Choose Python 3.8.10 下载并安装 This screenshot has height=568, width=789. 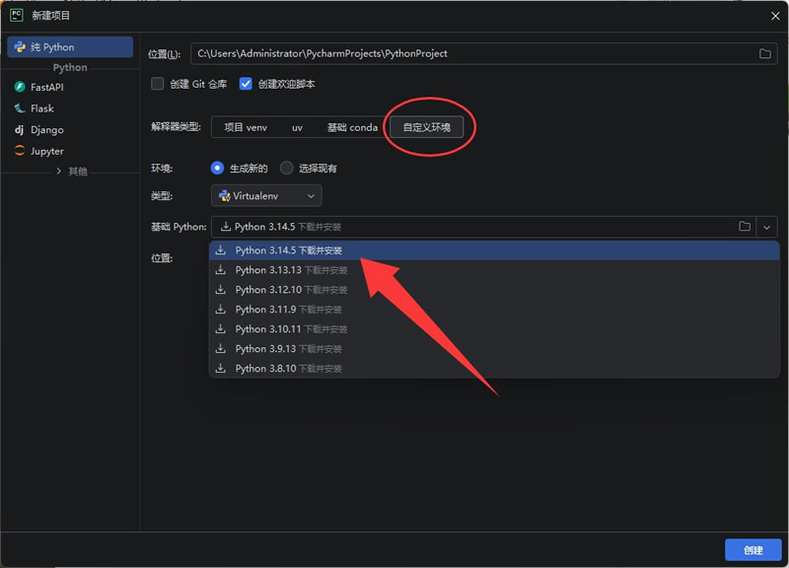[494, 368]
